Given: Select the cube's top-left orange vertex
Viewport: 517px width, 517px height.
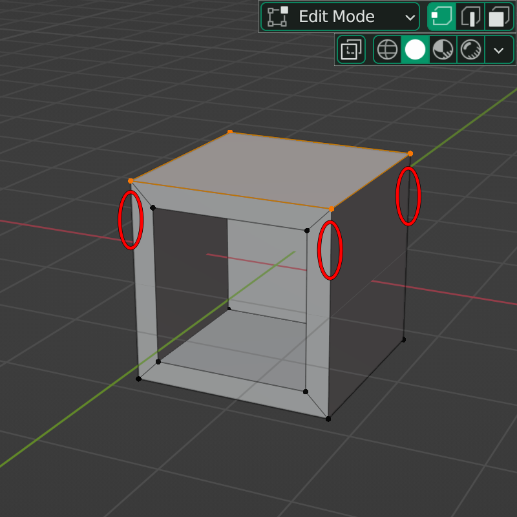Looking at the screenshot, I should [131, 181].
